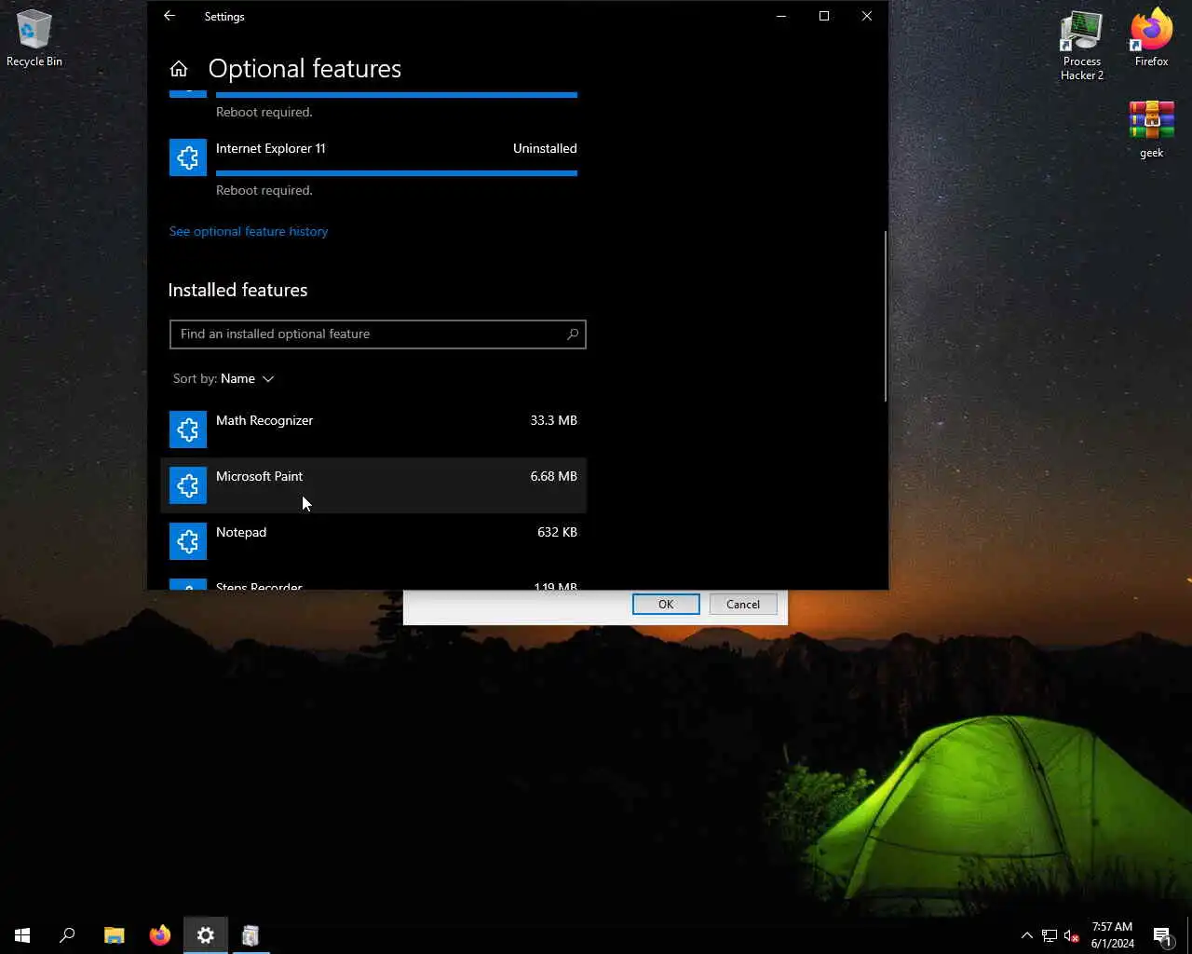Screen dimensions: 1192x954
Task: Click the muted volume tray icon
Action: click(1072, 935)
